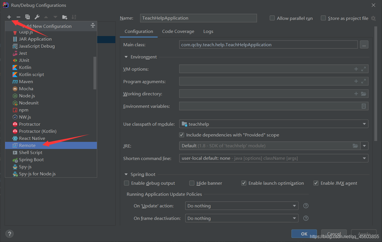
Task: Open the Environment variables editor icon
Action: coord(364,106)
